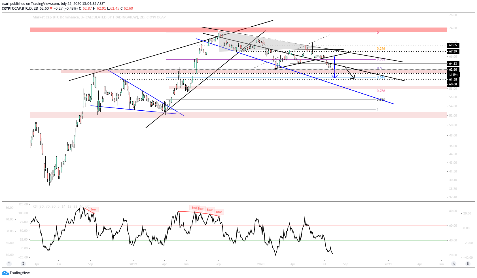Click the 1d 19h countdown label
This screenshot has height=278, width=477.
click(453, 75)
